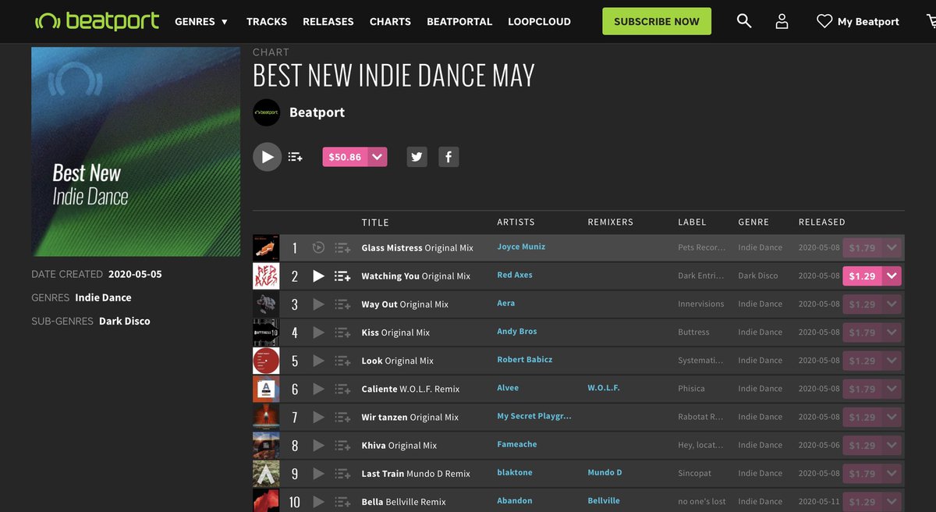The width and height of the screenshot is (936, 512).
Task: Add Last Train to queue
Action: tap(342, 473)
